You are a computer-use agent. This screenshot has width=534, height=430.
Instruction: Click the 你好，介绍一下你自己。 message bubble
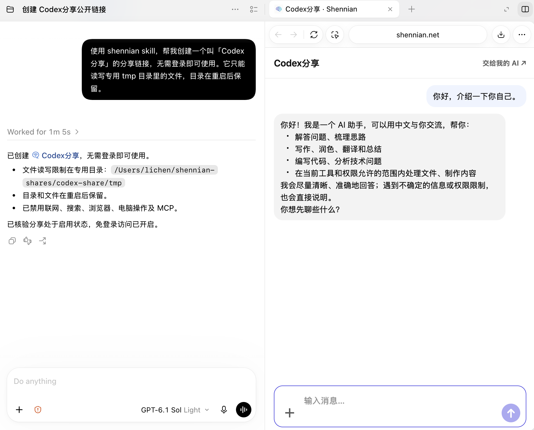[476, 96]
